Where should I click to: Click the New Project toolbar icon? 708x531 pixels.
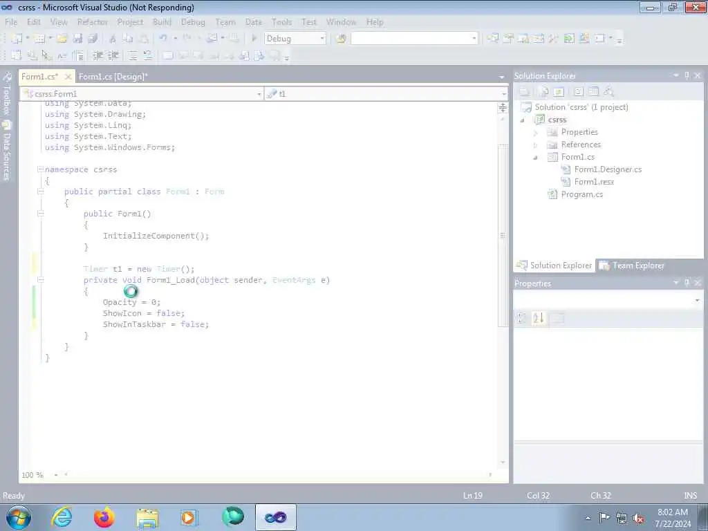[17, 39]
